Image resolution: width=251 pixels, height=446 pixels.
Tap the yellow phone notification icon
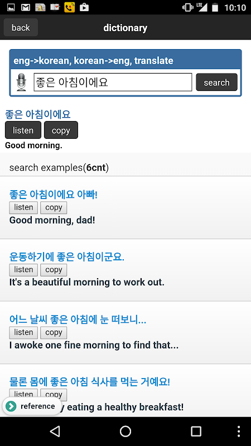(69, 7)
